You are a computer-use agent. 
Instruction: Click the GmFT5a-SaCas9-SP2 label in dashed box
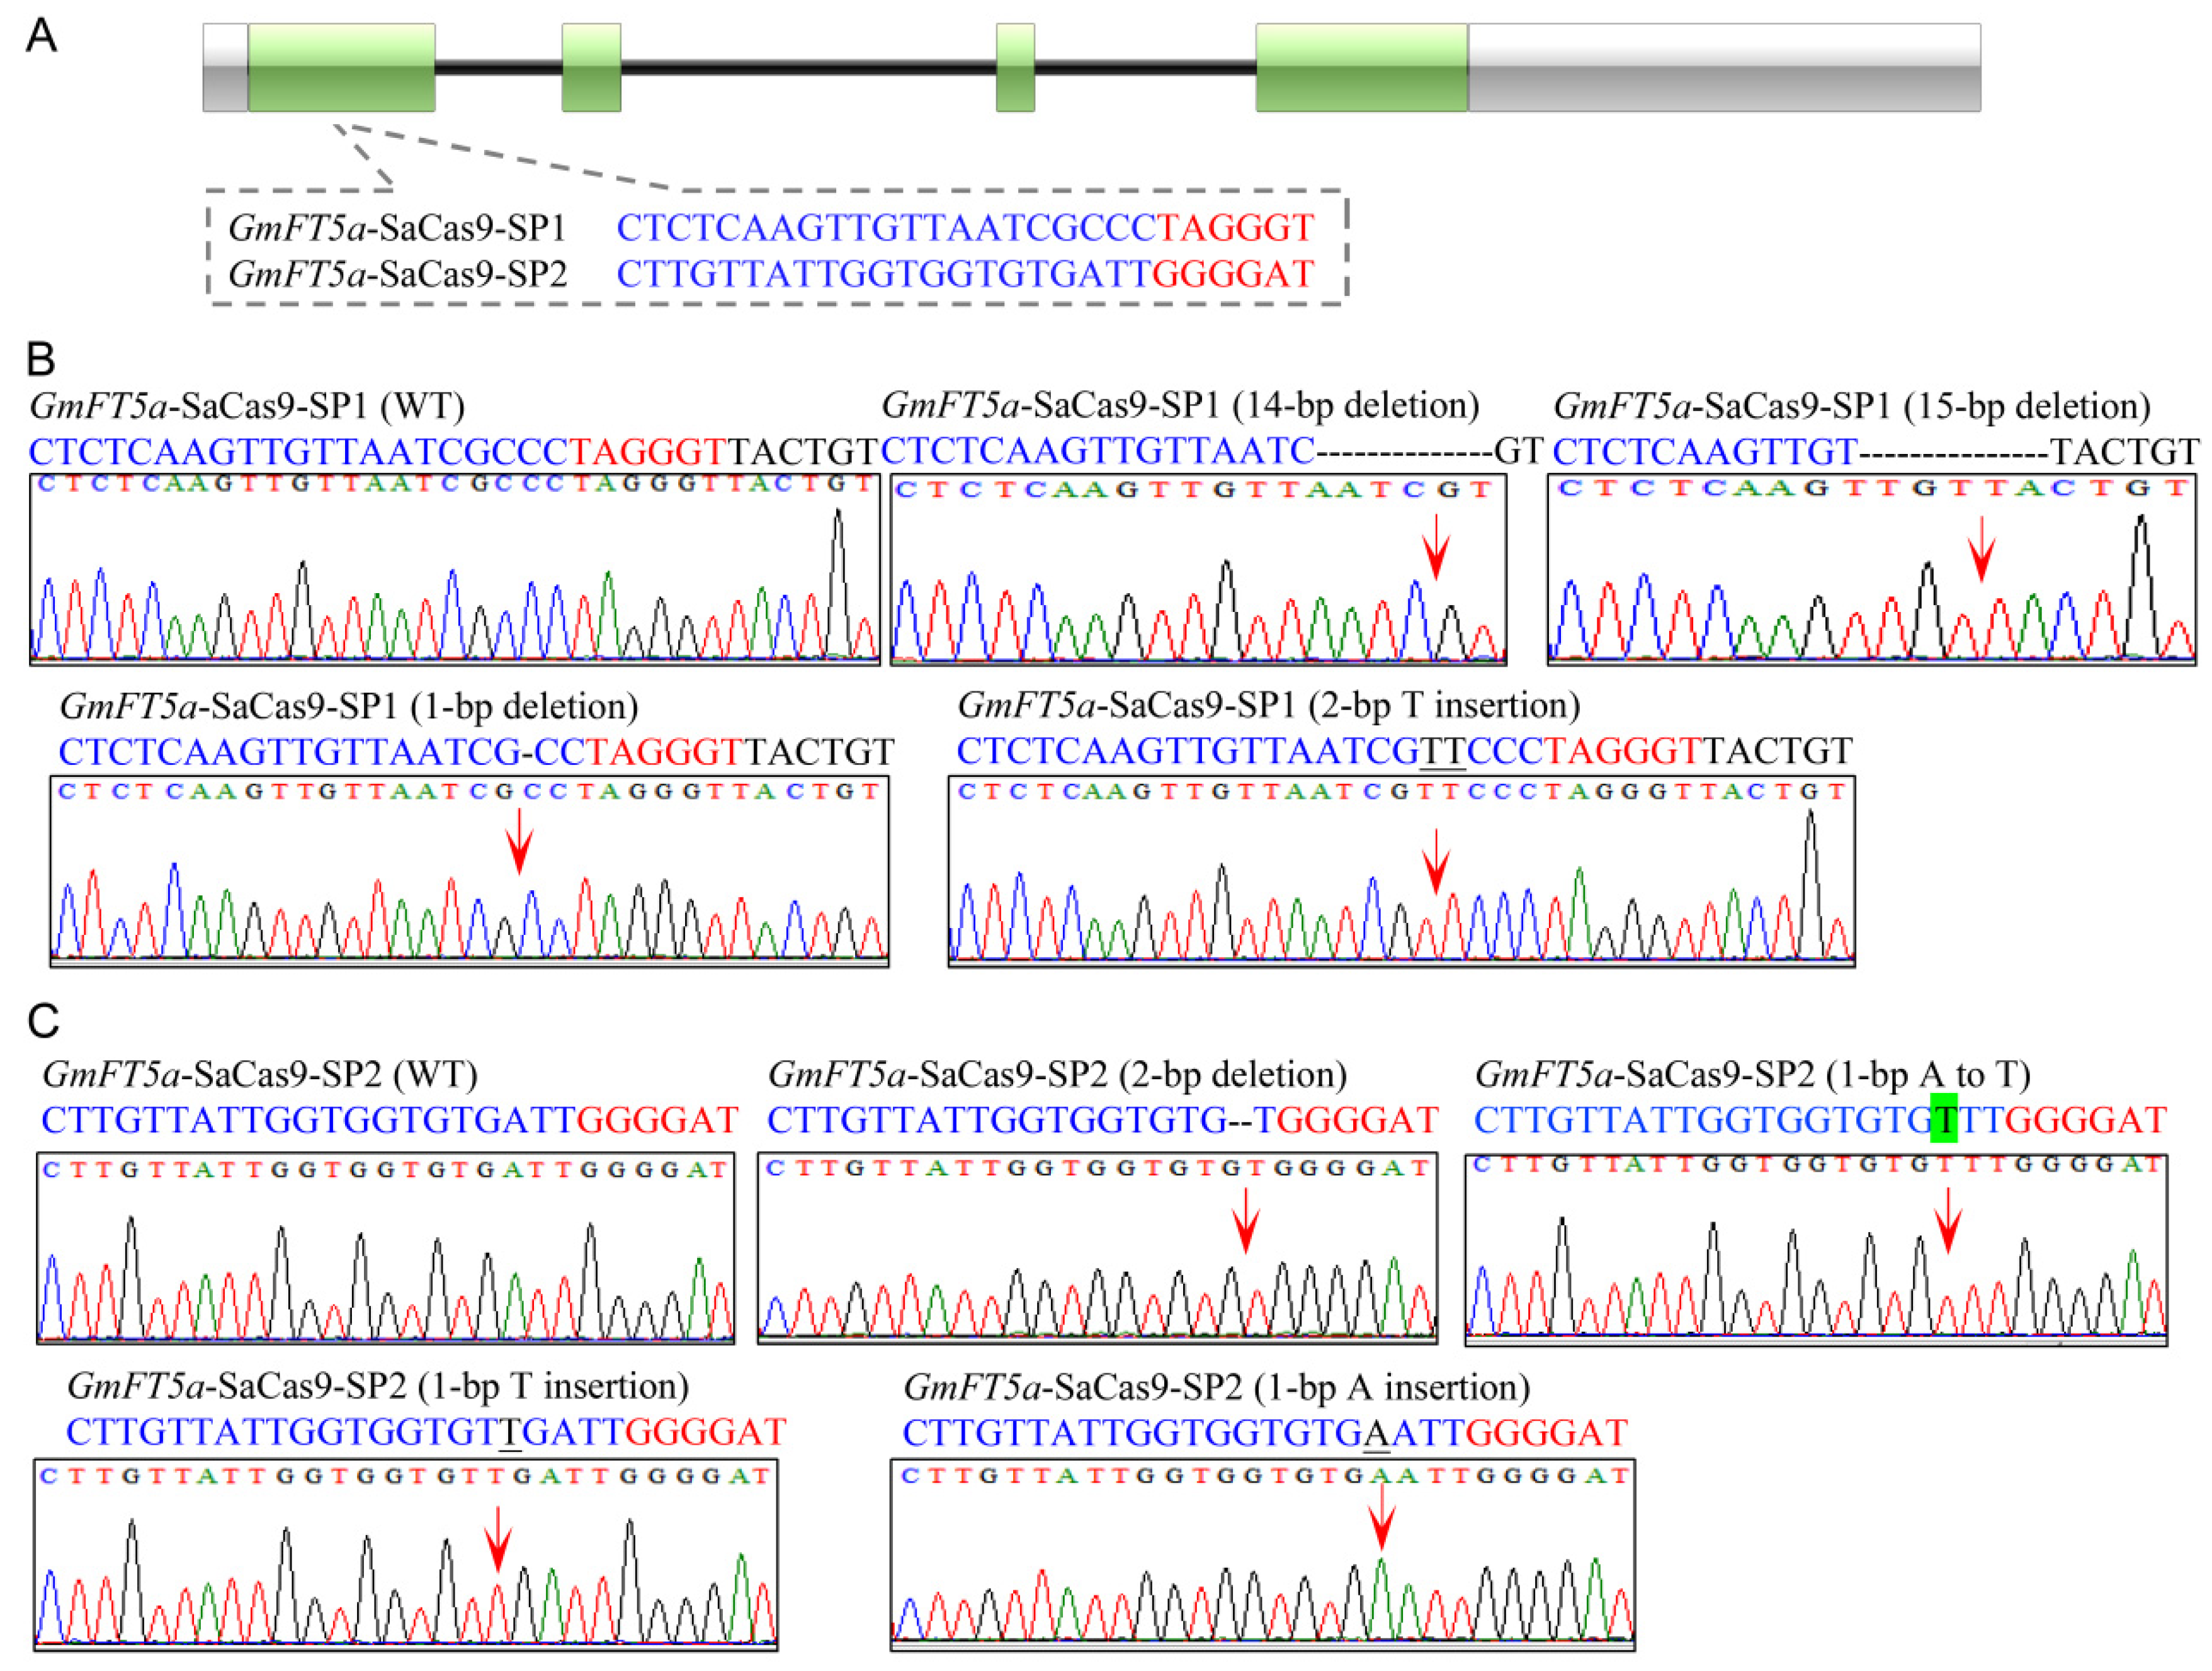(397, 273)
